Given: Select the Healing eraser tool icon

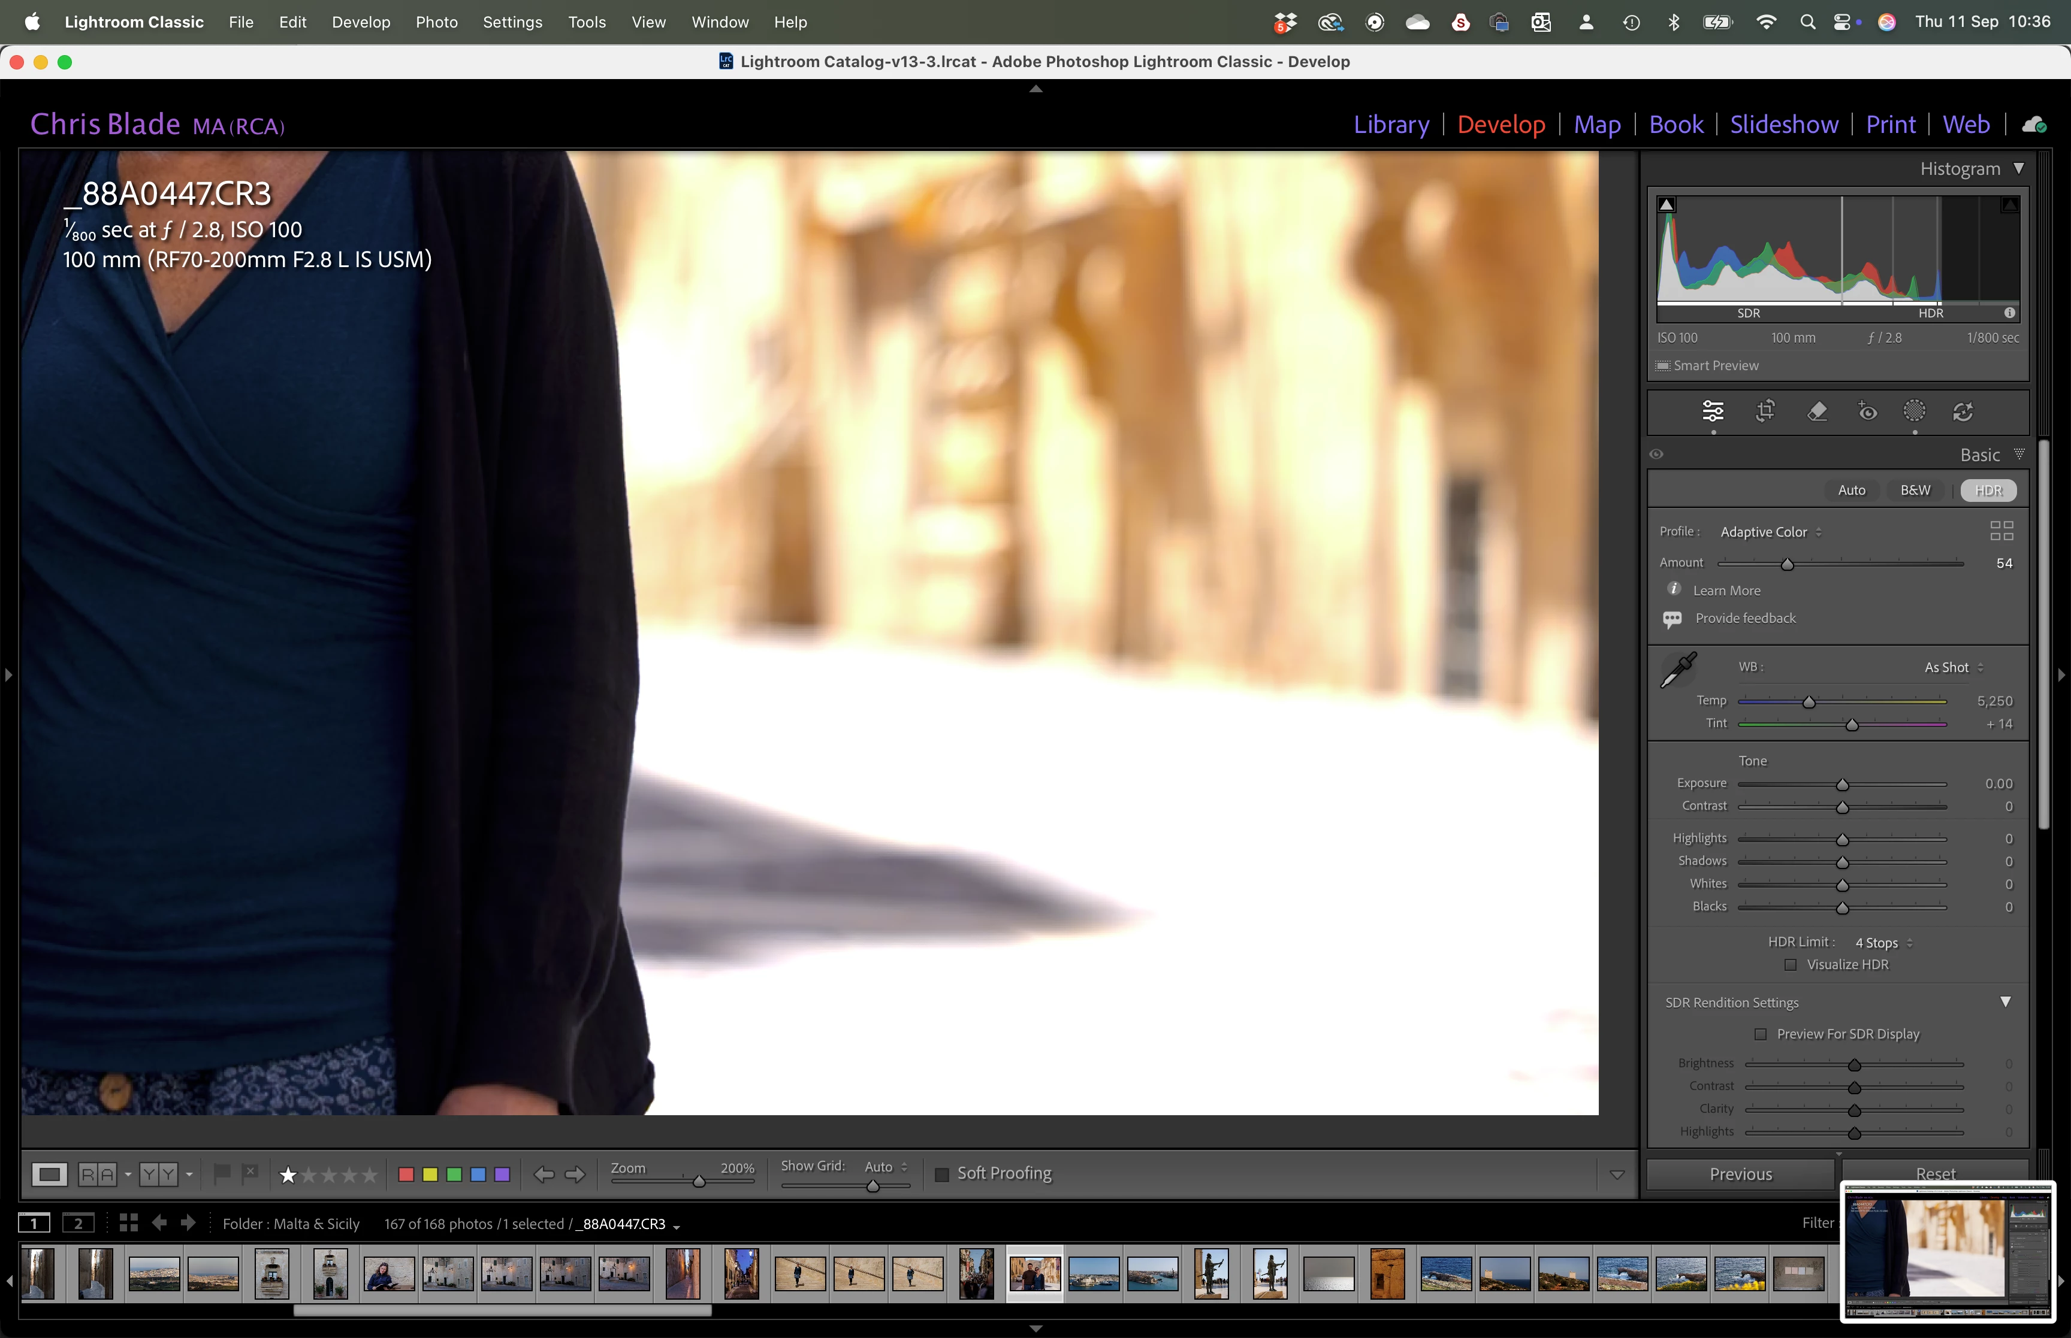Looking at the screenshot, I should coord(1816,411).
